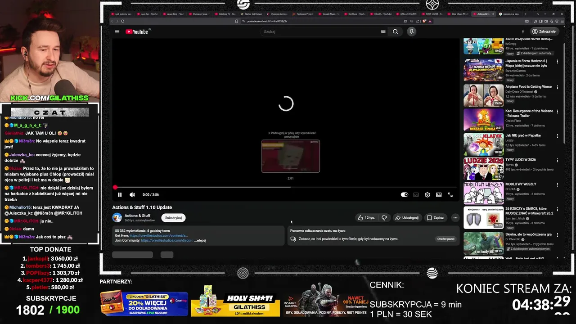Screen dimensions: 576x324
Task: Enter fullscreen in the video player
Action: [x=450, y=195]
